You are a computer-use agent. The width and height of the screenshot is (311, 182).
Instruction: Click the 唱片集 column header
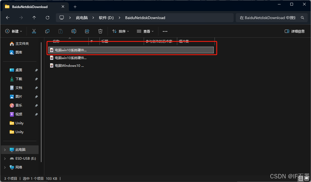click(184, 41)
